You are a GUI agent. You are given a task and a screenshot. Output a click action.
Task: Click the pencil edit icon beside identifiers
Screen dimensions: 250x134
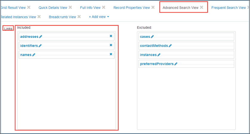tap(40, 46)
